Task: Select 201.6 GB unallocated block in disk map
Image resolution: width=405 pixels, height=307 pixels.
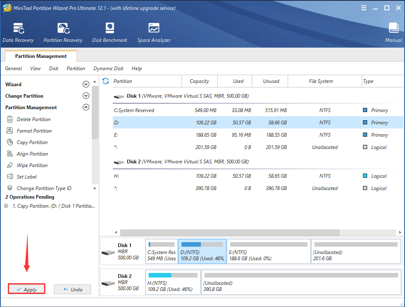Action: pos(356,251)
